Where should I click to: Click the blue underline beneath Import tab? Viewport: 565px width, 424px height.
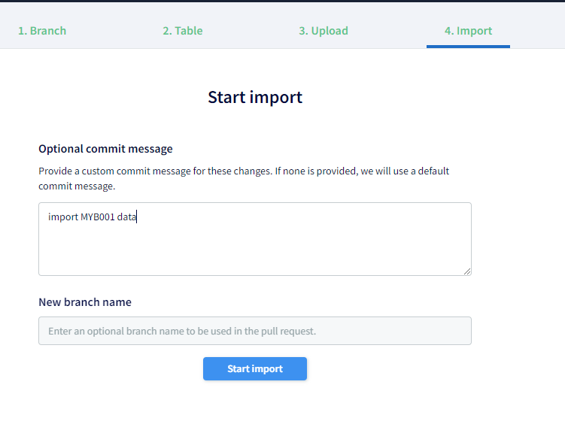[x=468, y=47]
